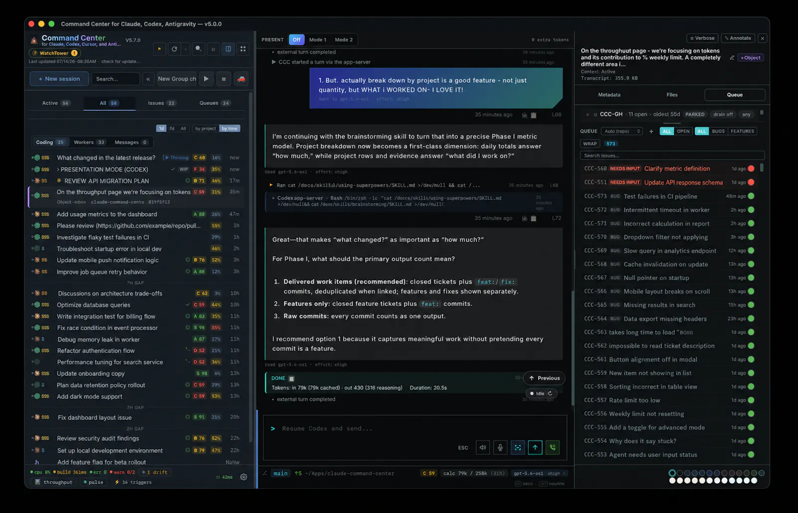This screenshot has height=513, width=798.
Task: Click the +Object button
Action: pos(751,58)
